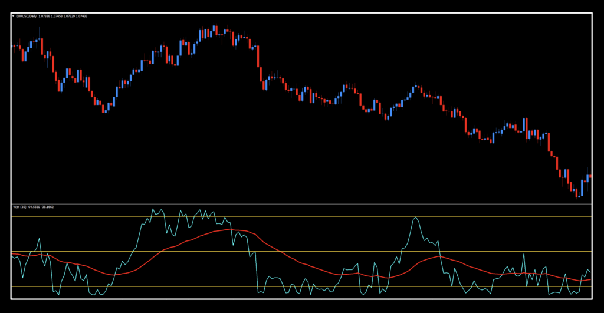Select the EURUSD,Daily symbol label
604x313 pixels.
pyautogui.click(x=27, y=17)
